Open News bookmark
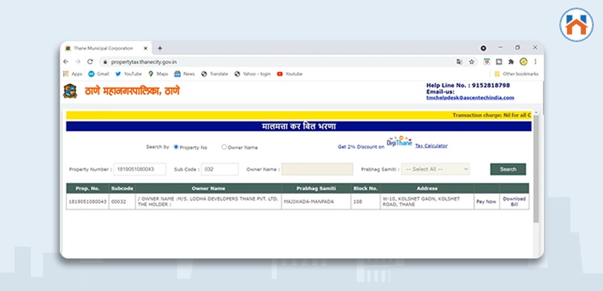 pos(185,74)
